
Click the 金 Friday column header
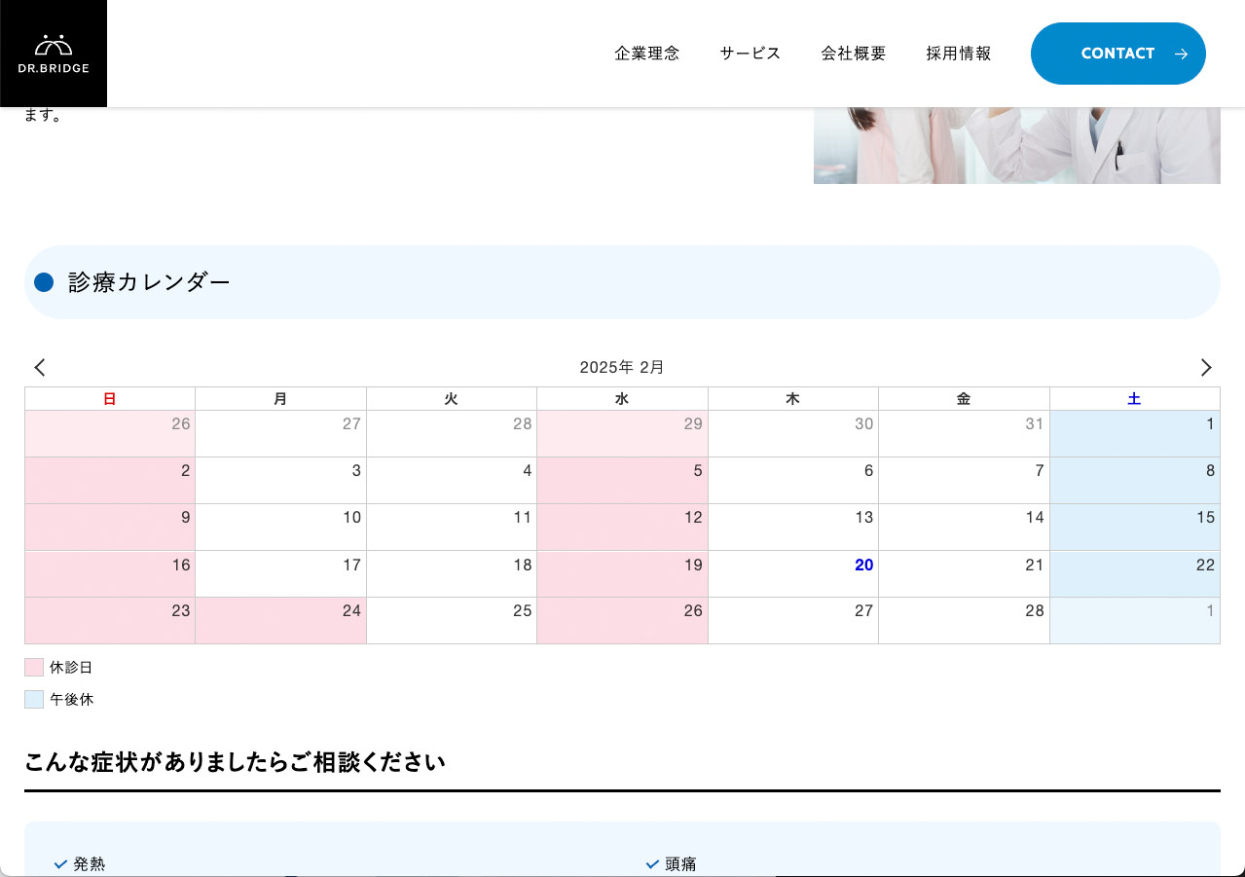point(965,399)
